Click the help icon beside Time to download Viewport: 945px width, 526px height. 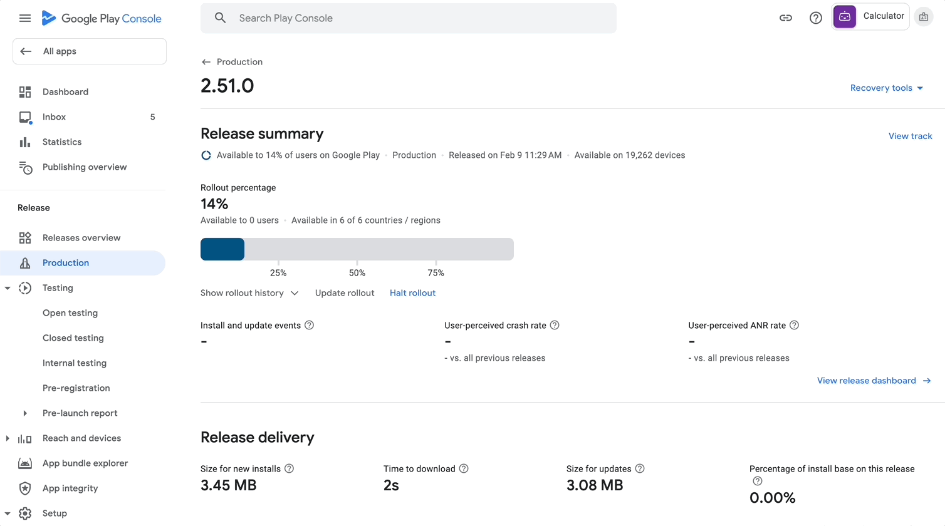[x=464, y=468]
